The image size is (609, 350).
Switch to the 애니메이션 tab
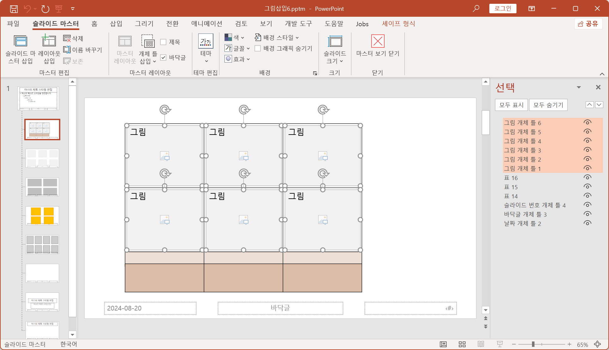[206, 24]
